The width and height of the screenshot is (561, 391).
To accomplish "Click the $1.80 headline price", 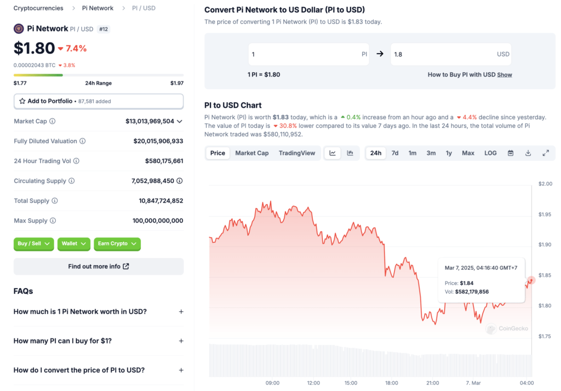I will [x=35, y=48].
